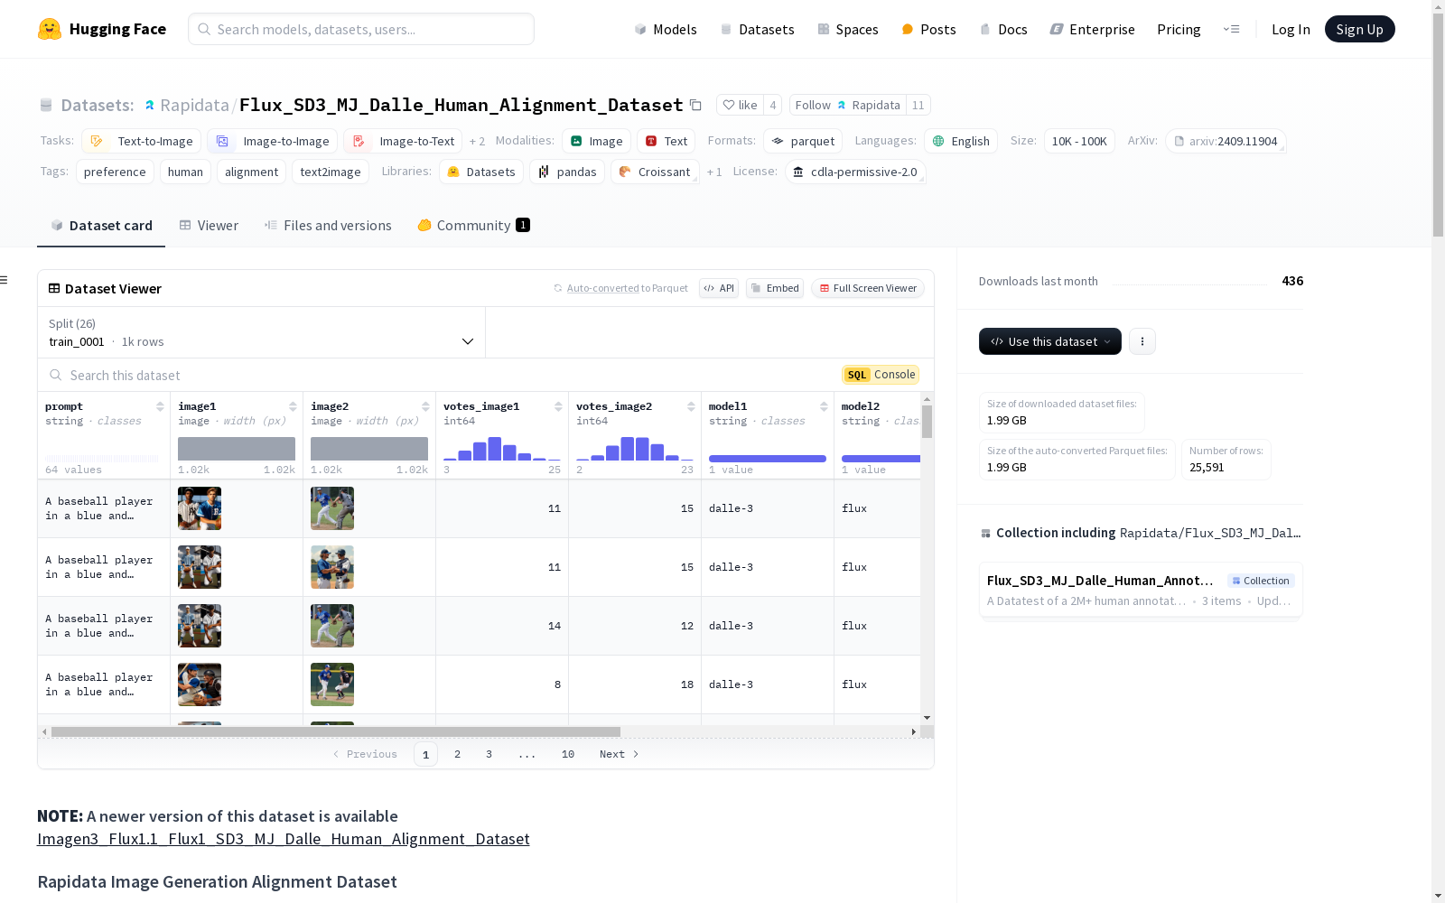Image resolution: width=1445 pixels, height=903 pixels.
Task: Click the Hugging Face logo icon
Action: [x=50, y=29]
